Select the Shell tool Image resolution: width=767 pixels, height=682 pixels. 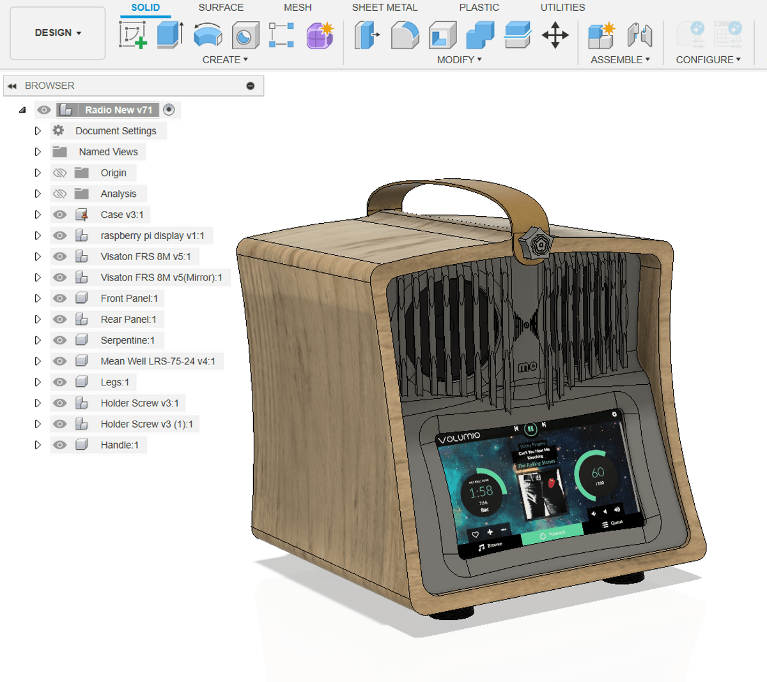pos(442,35)
